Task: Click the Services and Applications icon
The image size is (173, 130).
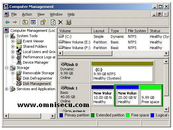Action: pyautogui.click(x=13, y=89)
